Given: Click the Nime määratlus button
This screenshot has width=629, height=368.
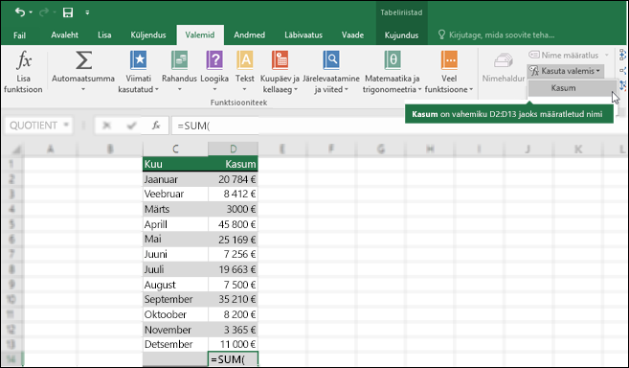Looking at the screenshot, I should pyautogui.click(x=565, y=55).
